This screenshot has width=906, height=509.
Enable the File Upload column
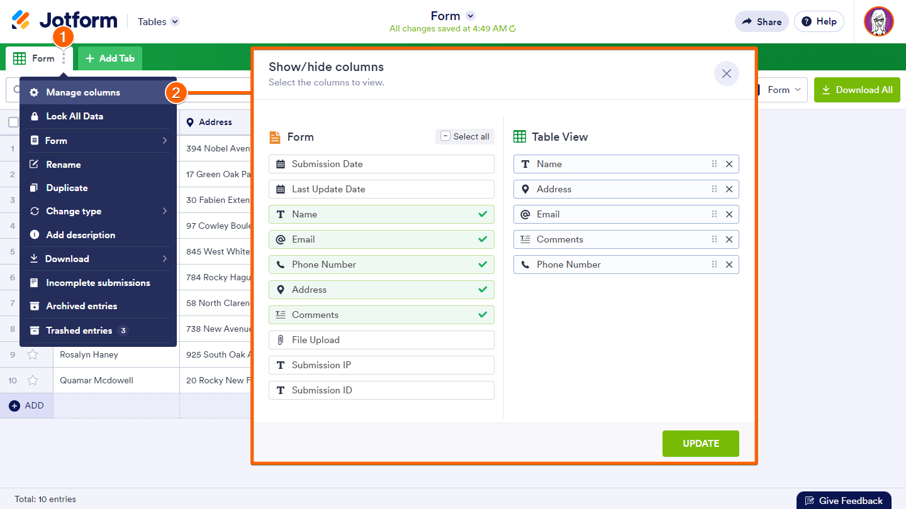pos(381,340)
